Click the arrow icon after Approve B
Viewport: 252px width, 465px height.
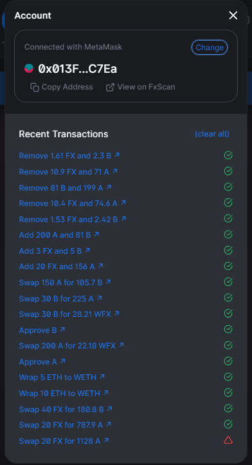62,330
